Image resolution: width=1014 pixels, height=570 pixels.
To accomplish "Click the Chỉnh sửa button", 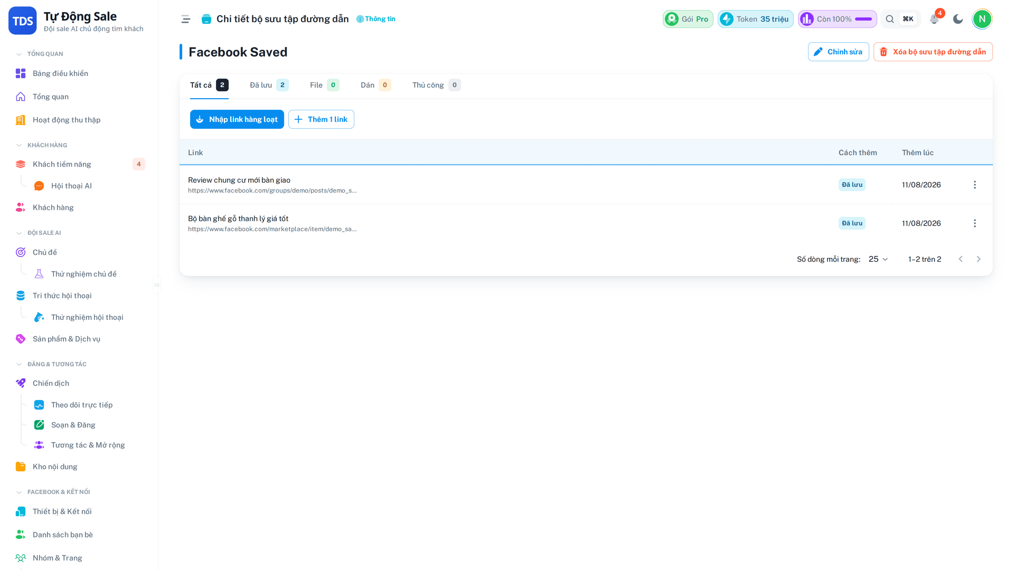I will pyautogui.click(x=838, y=52).
